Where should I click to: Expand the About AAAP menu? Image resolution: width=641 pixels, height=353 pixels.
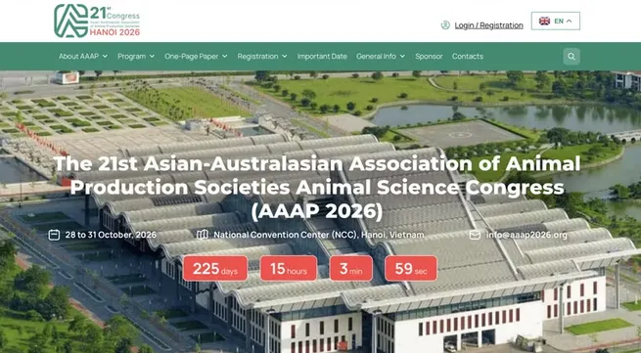pos(83,57)
